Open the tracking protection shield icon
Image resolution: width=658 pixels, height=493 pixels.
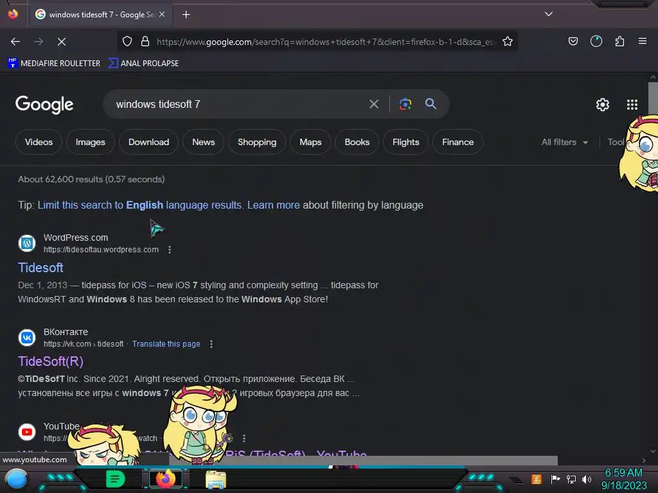[x=127, y=41]
